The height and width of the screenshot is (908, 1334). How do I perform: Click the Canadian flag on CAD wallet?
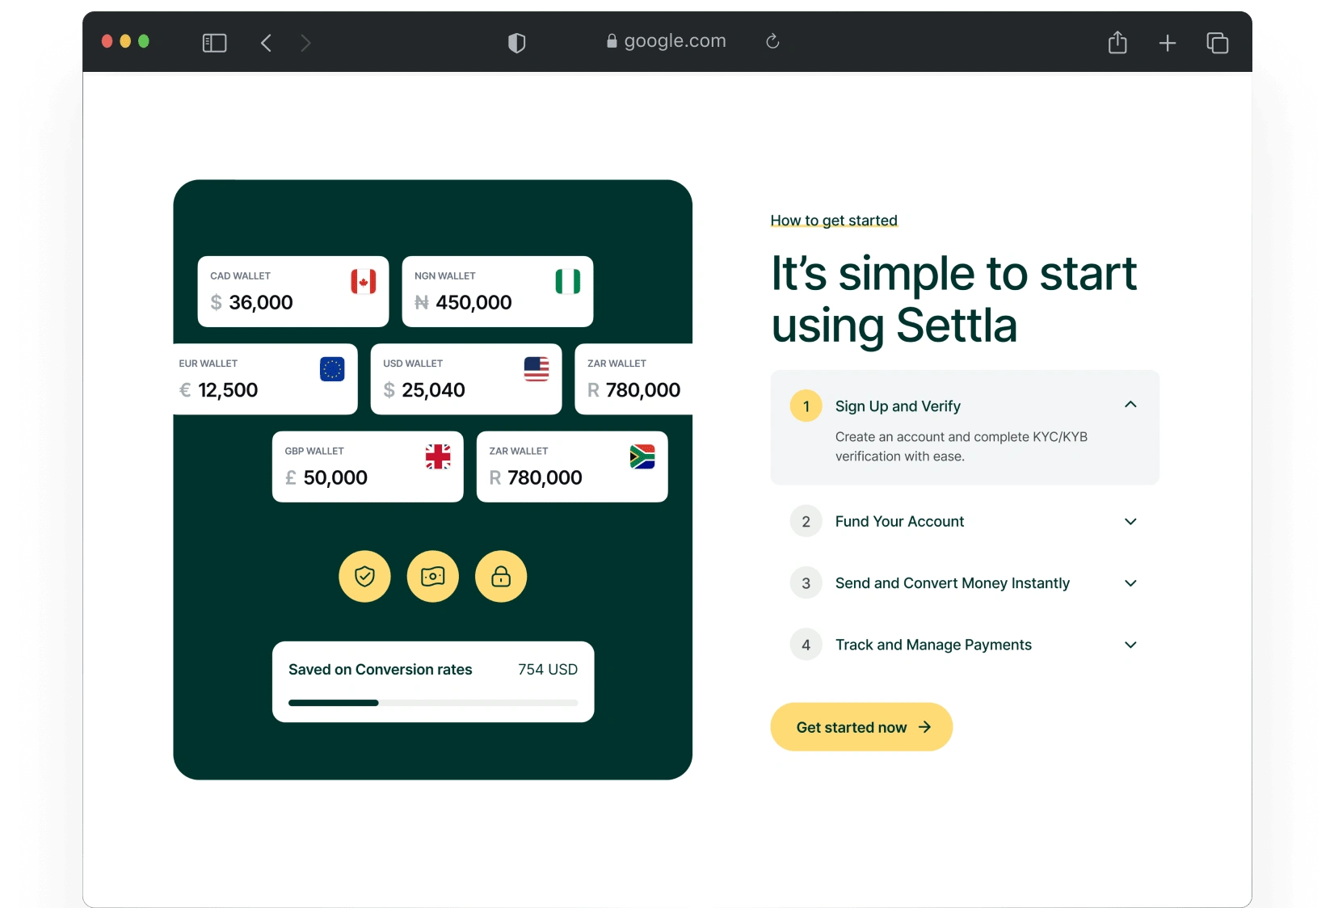click(364, 282)
